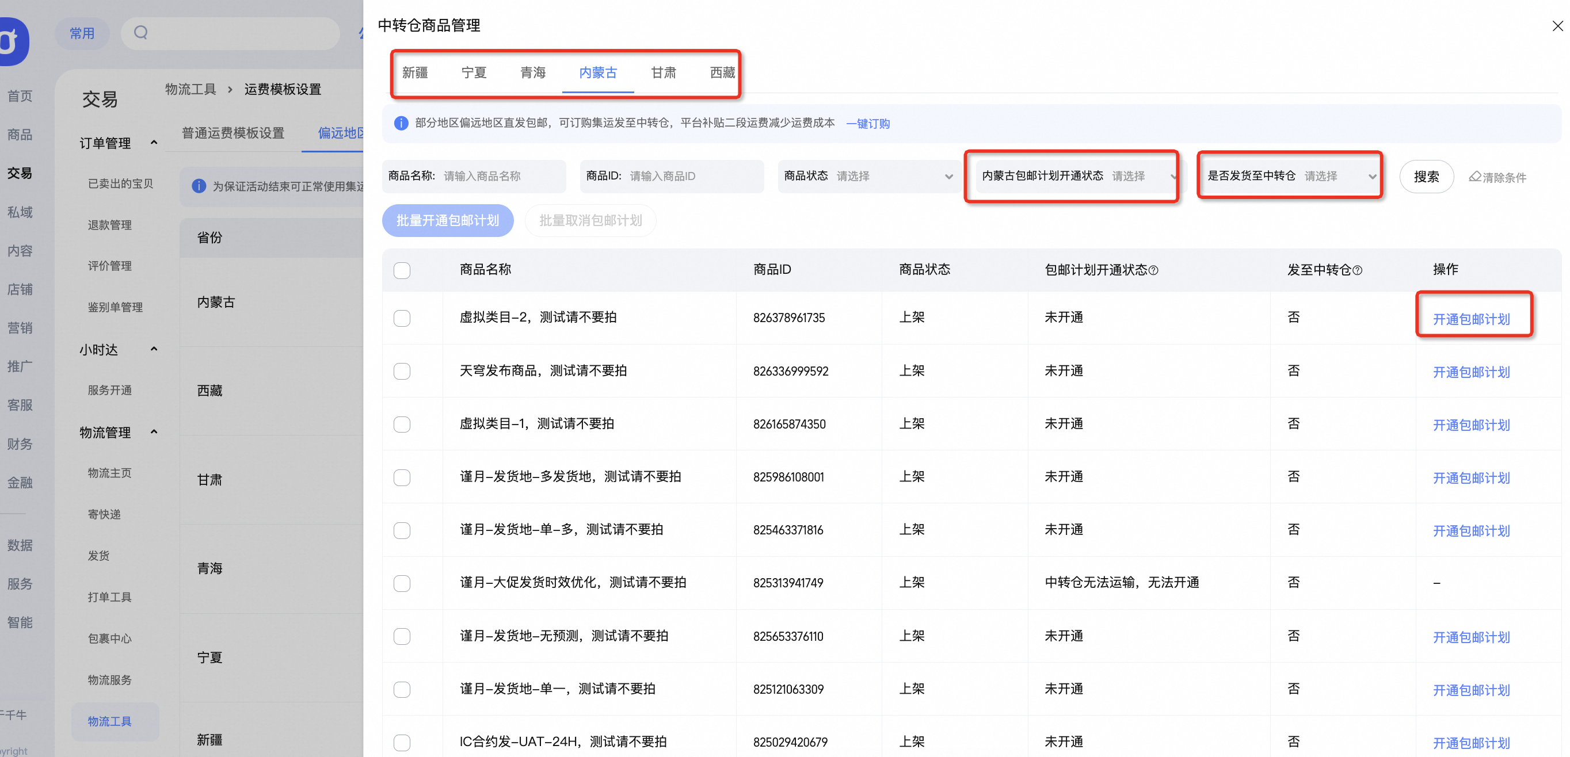Click the info icon in the blue notice banner

click(401, 123)
